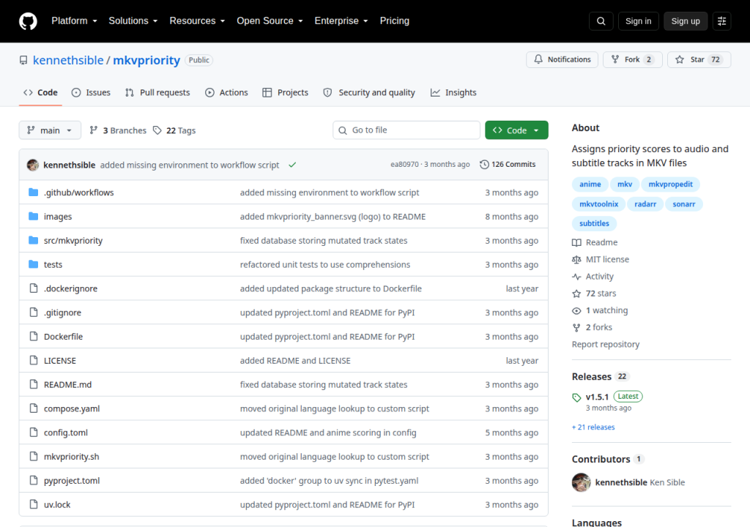This screenshot has width=750, height=527.
Task: Open commit hash ea80970
Action: point(404,165)
